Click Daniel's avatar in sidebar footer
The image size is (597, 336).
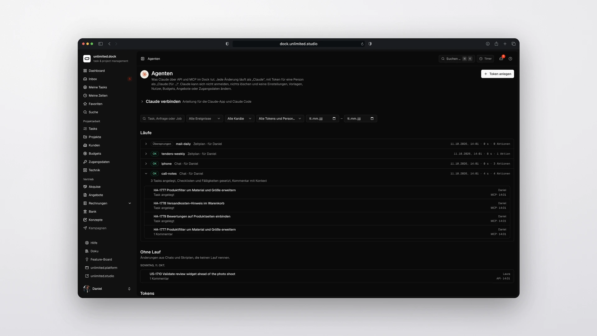click(x=87, y=289)
